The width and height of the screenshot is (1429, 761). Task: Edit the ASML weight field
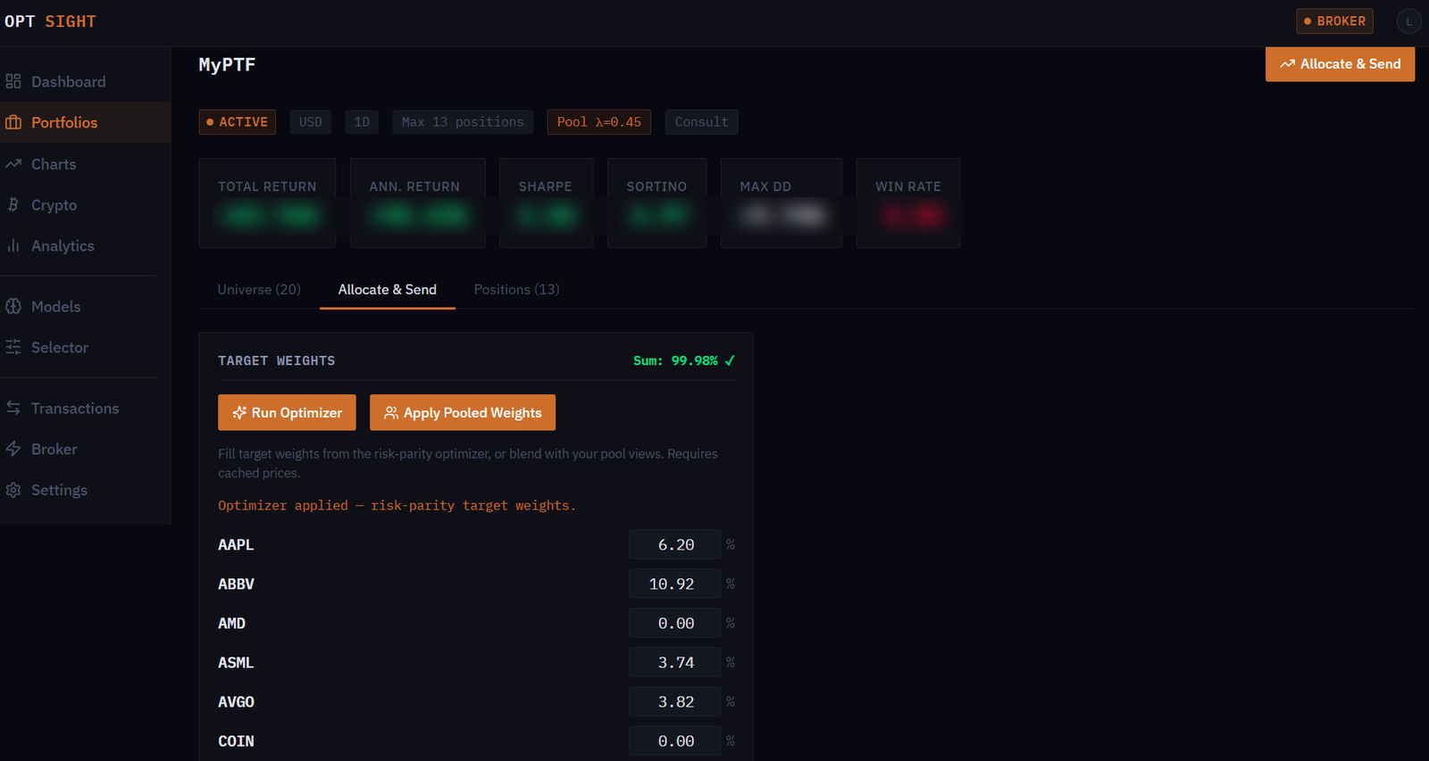click(x=675, y=662)
